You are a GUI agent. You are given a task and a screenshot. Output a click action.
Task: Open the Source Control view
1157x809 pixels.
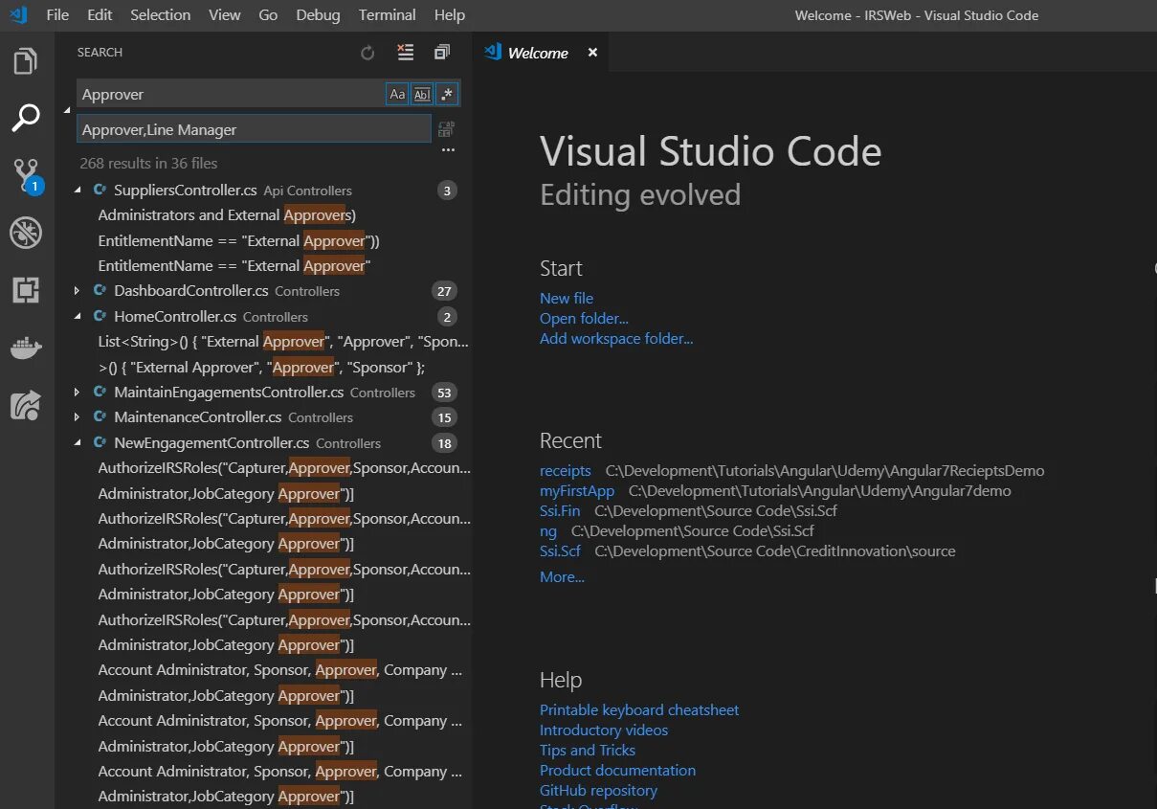(26, 175)
